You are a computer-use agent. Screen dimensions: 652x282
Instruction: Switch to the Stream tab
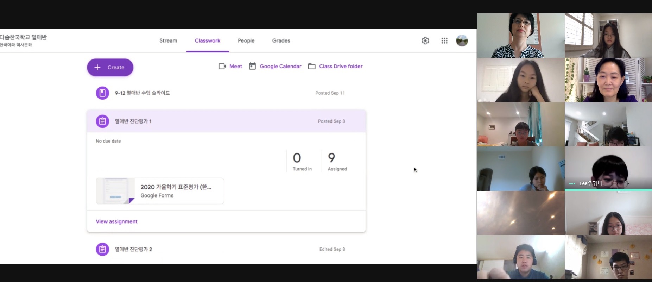tap(168, 41)
